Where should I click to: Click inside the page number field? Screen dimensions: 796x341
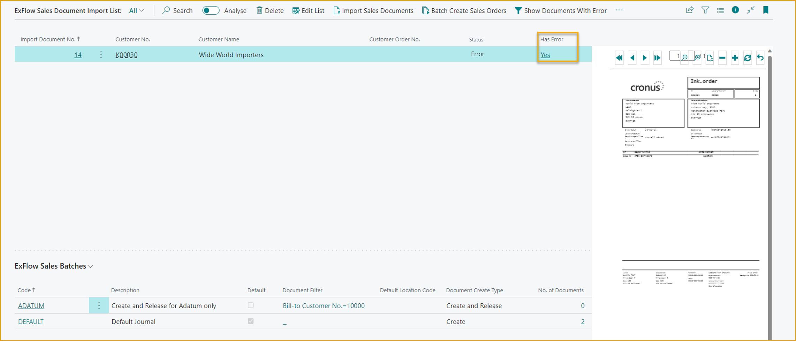coord(676,56)
